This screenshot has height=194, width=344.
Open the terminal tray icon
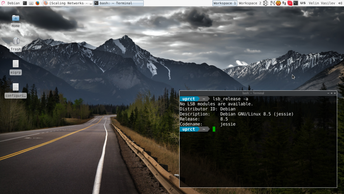click(x=296, y=3)
